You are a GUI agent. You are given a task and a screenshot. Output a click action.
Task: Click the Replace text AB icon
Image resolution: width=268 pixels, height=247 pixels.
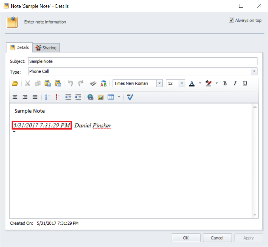click(103, 83)
